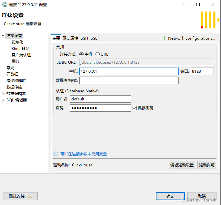Image resolution: width=221 pixels, height=205 pixels.
Task: Open the SSL tab
Action: (94, 38)
